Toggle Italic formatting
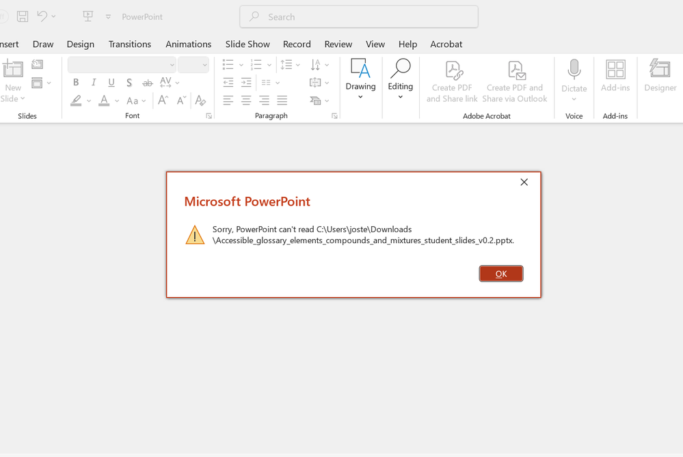 click(94, 82)
